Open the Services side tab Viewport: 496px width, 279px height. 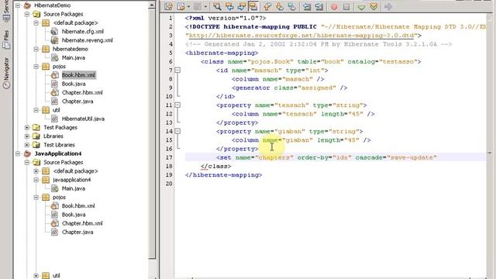(6, 10)
